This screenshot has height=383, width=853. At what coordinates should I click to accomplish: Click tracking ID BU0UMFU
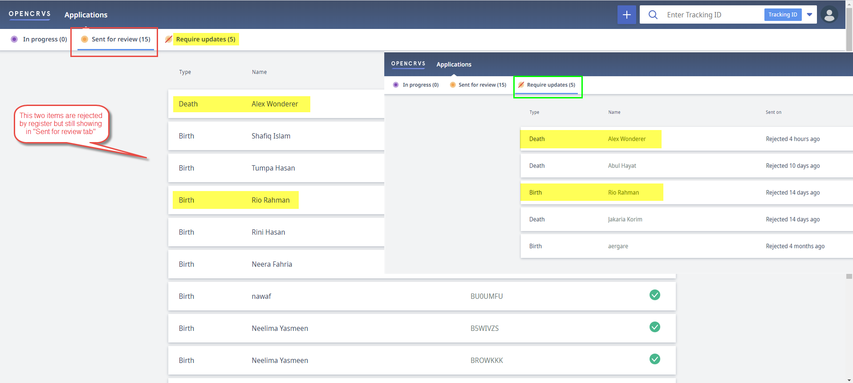(487, 296)
